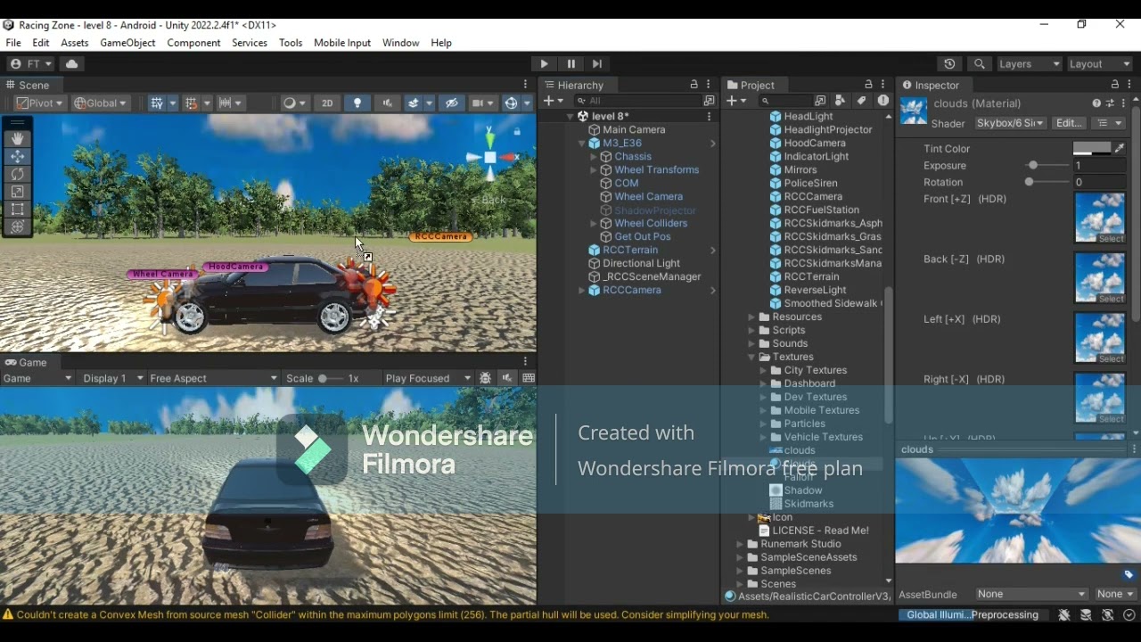Select Front [+Z] texture thumbnail
1141x642 pixels.
pyautogui.click(x=1100, y=218)
